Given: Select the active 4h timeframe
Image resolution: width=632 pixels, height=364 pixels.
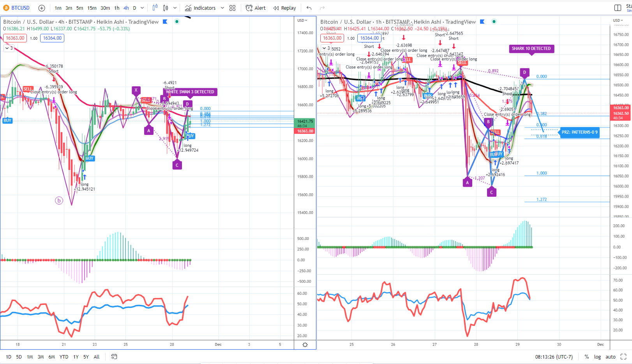Looking at the screenshot, I should pyautogui.click(x=126, y=8).
